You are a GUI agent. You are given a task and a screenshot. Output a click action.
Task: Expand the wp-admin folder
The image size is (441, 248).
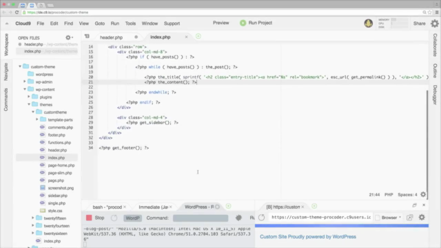pos(25,82)
